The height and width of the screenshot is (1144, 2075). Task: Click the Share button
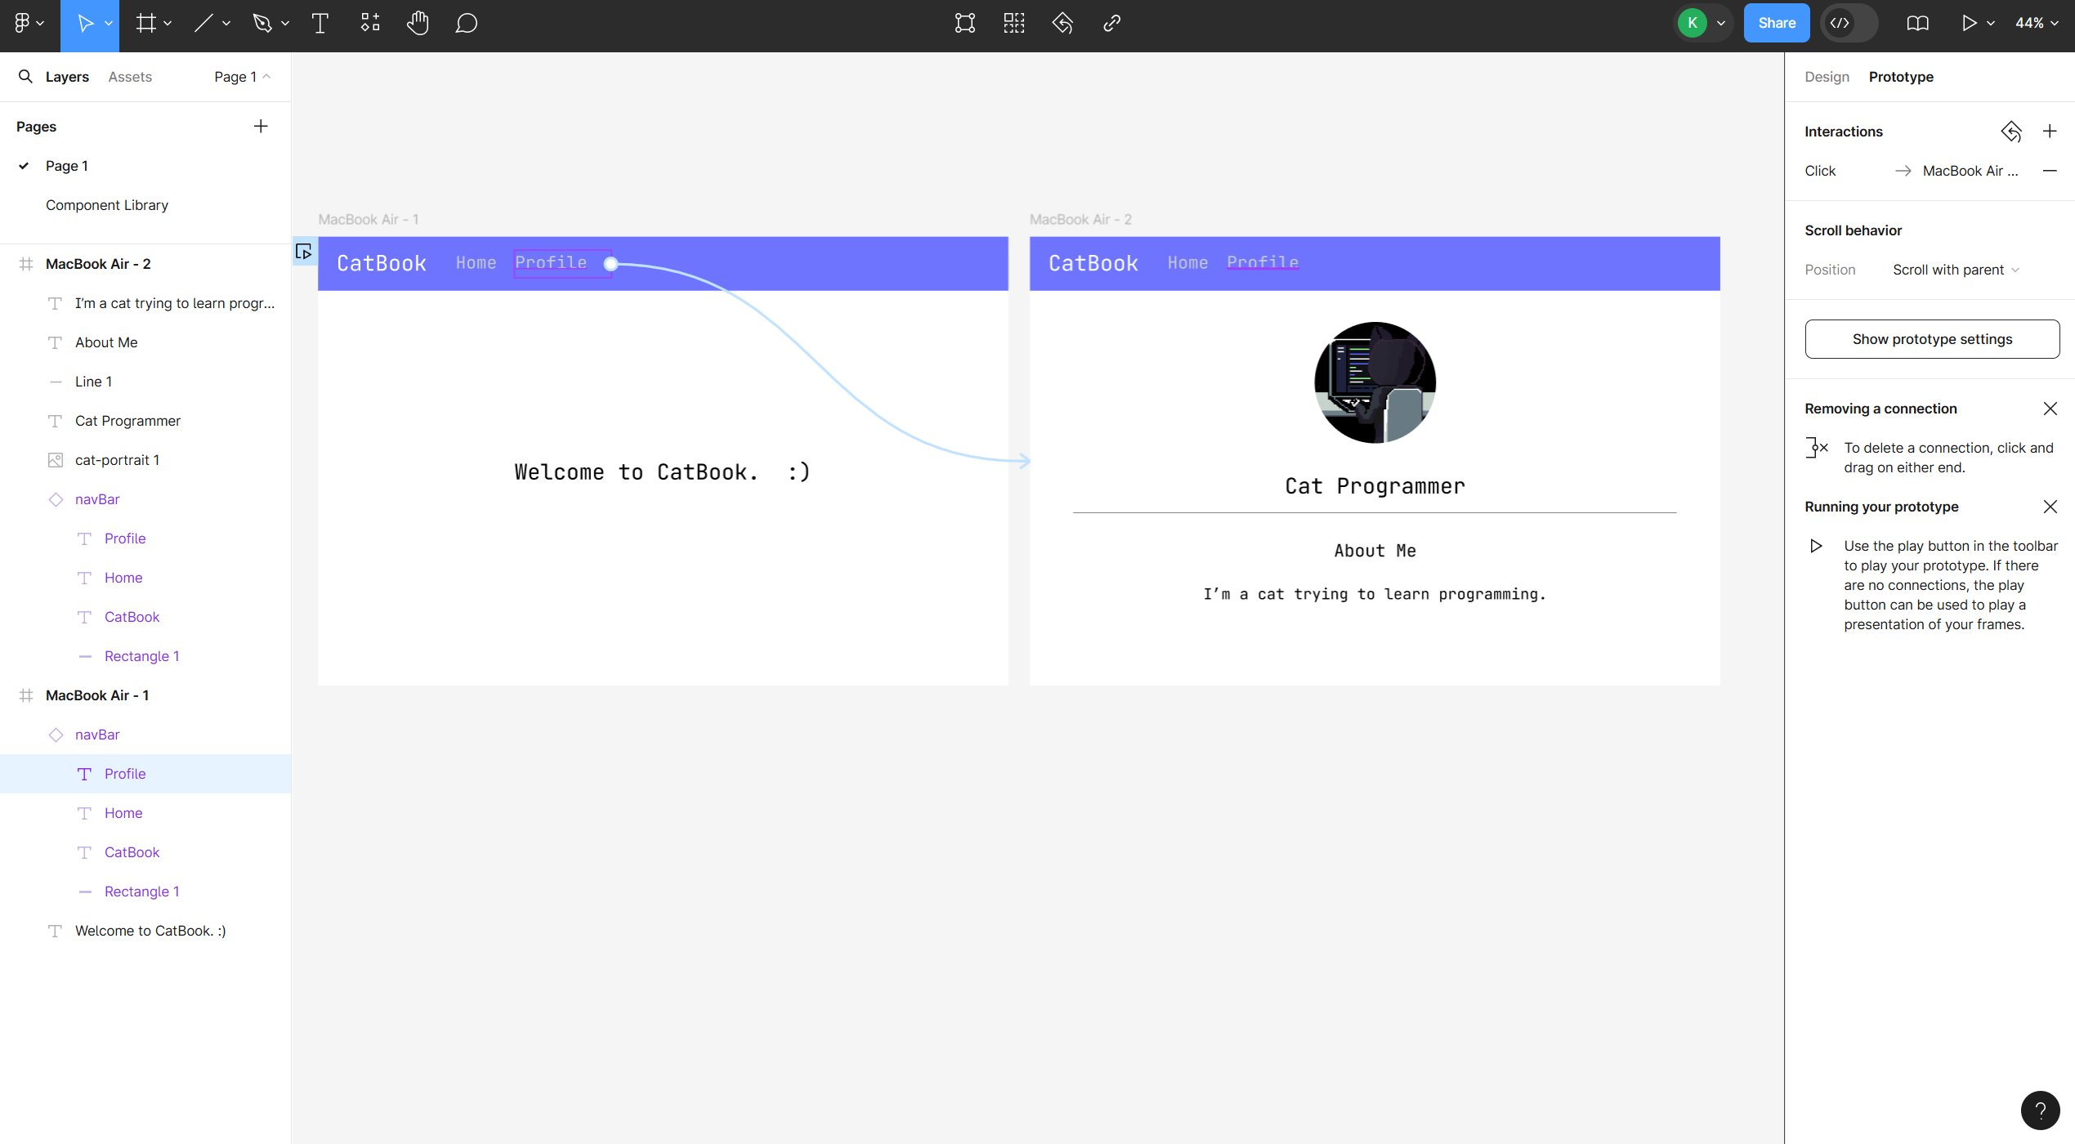[x=1776, y=23]
